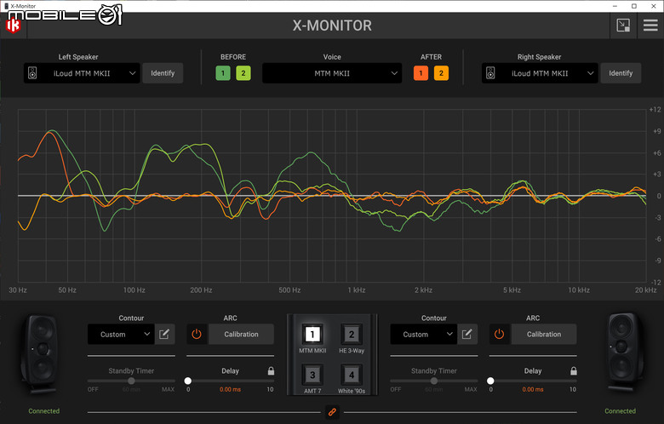The image size is (664, 424).
Task: Click the AFTER label above orange buttons
Action: [x=431, y=57]
